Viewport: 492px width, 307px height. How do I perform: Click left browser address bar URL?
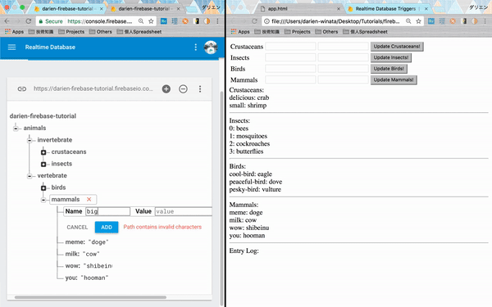pos(100,21)
